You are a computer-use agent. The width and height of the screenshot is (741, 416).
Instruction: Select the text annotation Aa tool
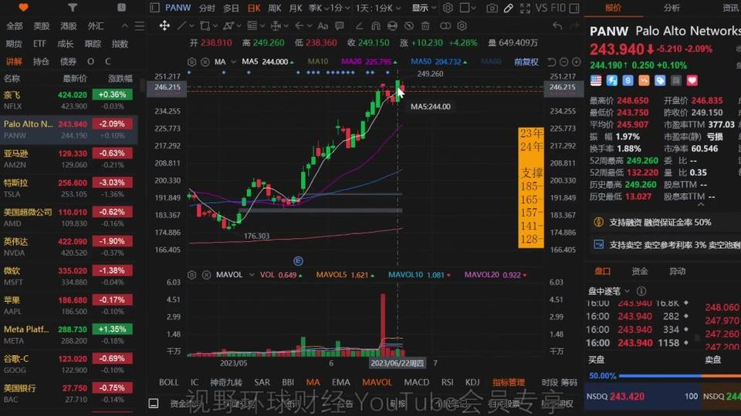click(323, 25)
